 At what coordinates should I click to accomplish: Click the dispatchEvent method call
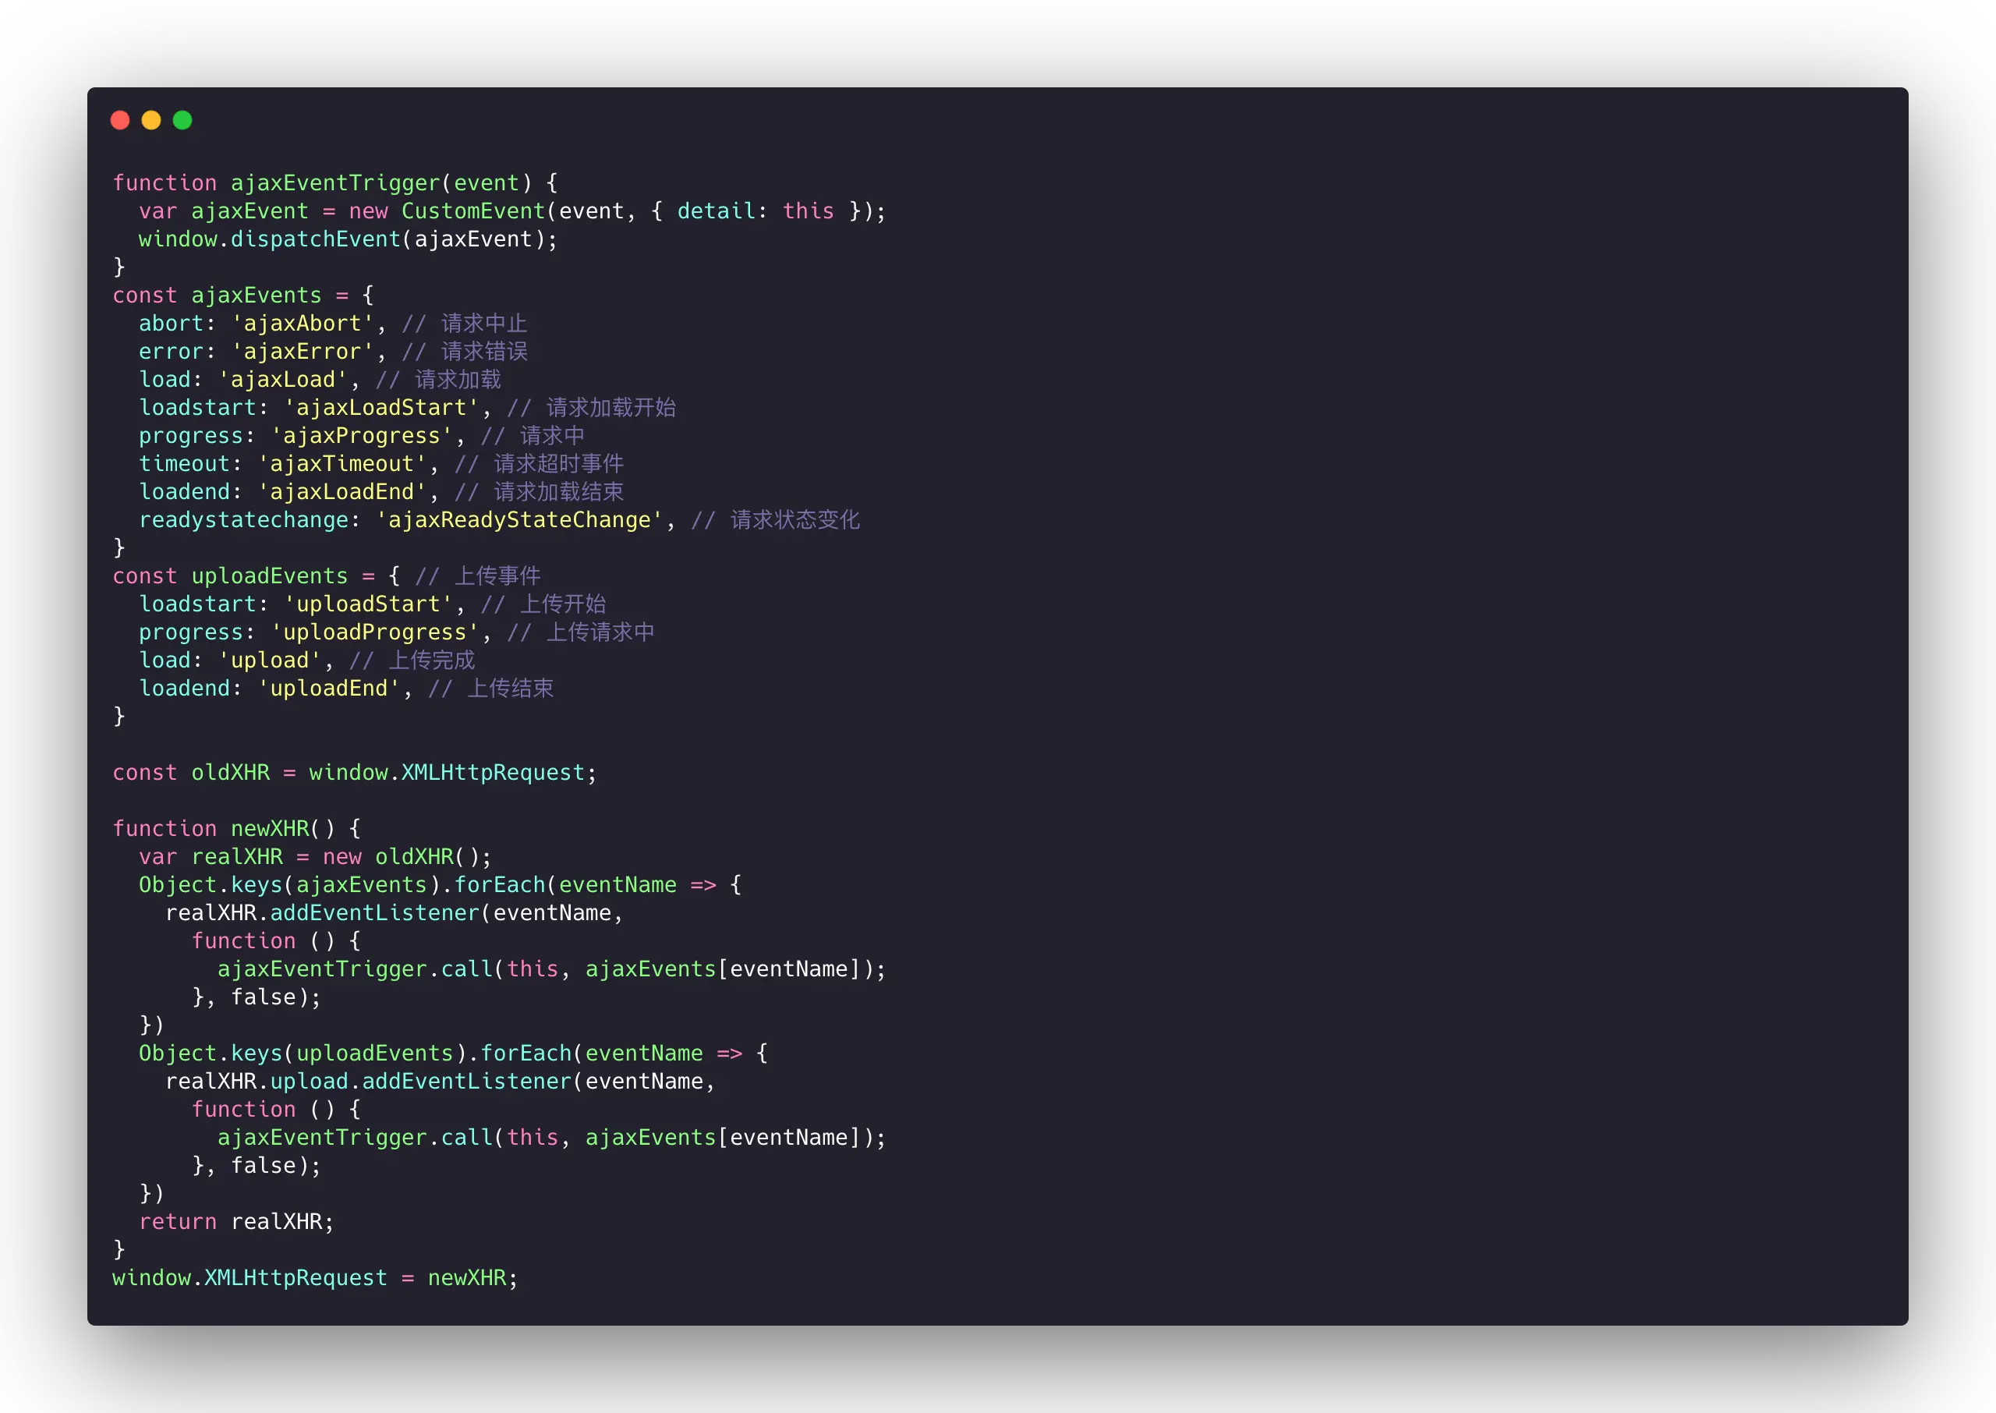315,239
